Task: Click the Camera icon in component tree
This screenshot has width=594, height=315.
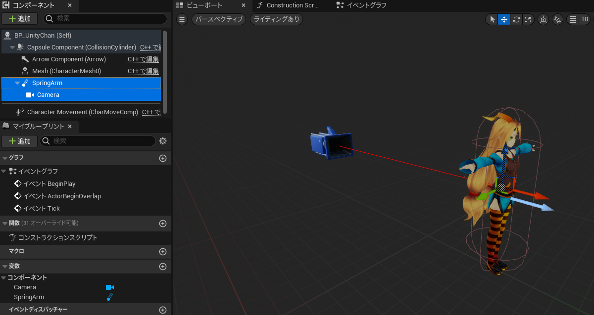Action: tap(30, 95)
